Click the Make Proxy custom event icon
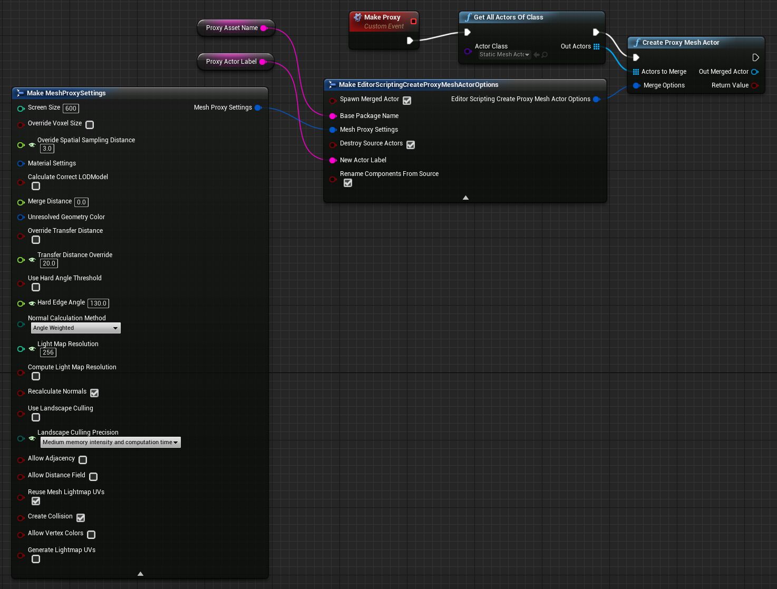Image resolution: width=777 pixels, height=589 pixels. pyautogui.click(x=358, y=17)
